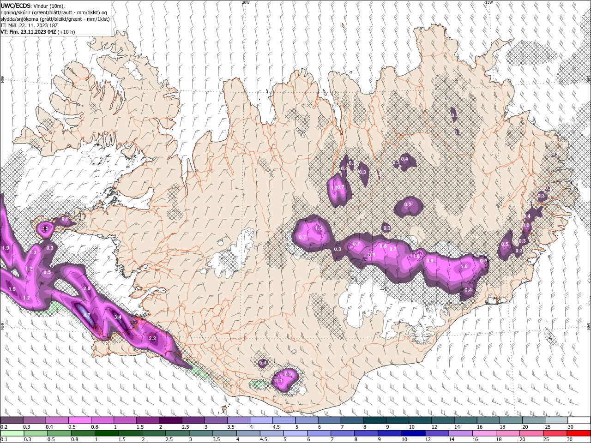
Task: Click the 3.4 precipitation value on the map
Action: point(118,317)
